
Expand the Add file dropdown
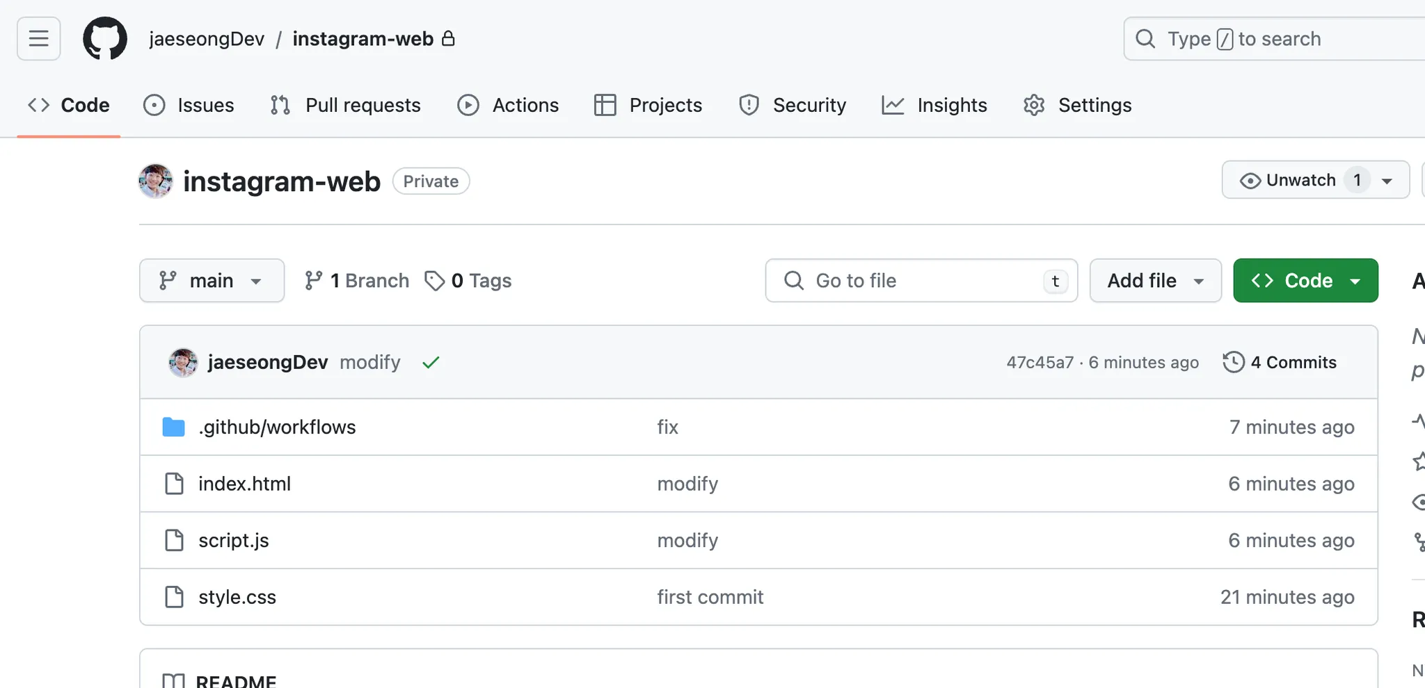tap(1156, 281)
